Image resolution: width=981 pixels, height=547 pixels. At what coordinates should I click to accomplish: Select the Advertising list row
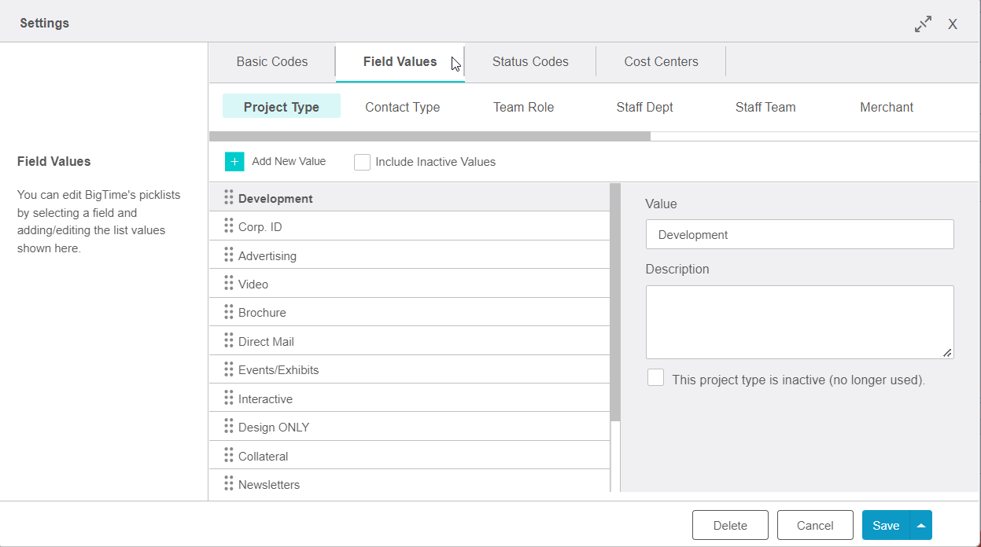point(409,255)
